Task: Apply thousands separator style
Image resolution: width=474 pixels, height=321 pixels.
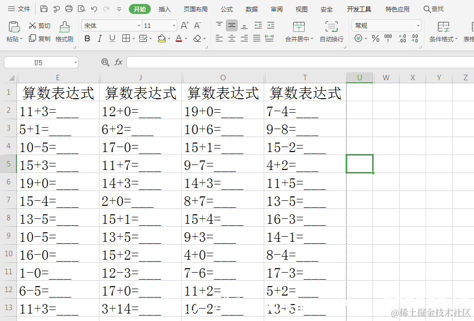Action: [x=388, y=38]
